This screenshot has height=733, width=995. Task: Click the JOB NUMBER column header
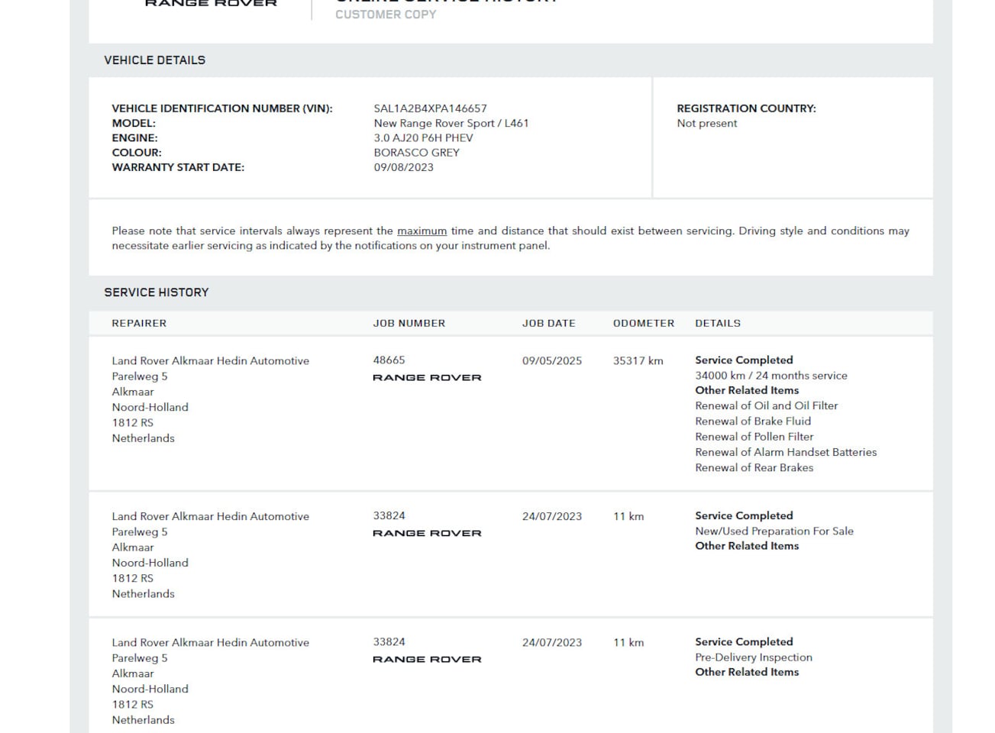409,323
